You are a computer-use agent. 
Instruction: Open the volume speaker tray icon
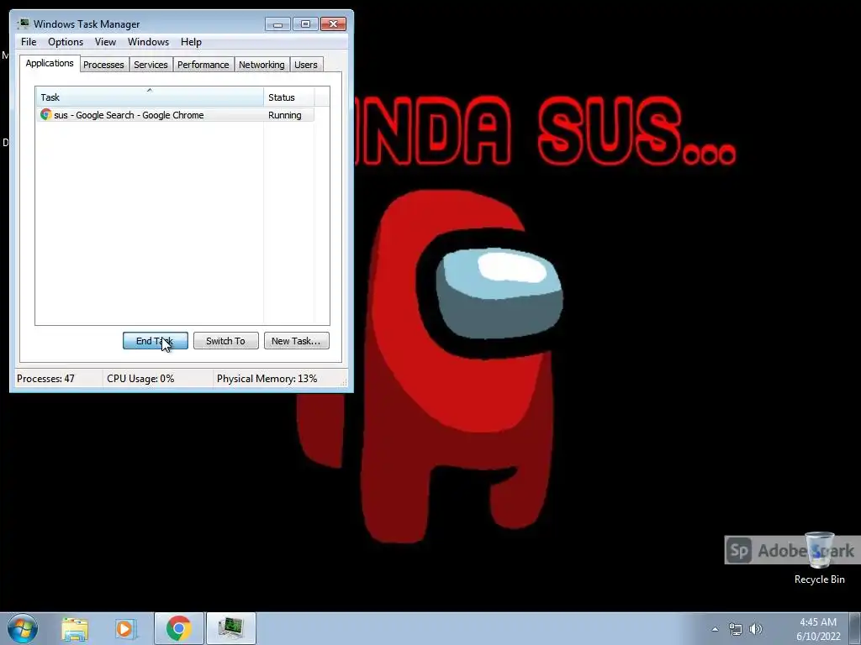756,629
